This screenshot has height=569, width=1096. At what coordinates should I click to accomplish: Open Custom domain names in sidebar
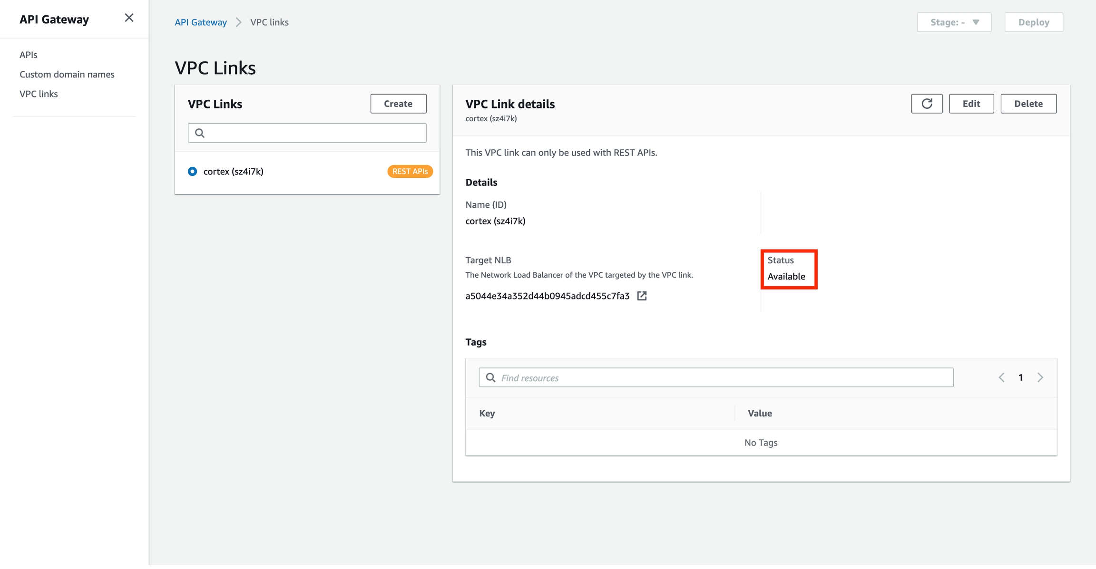pos(67,74)
